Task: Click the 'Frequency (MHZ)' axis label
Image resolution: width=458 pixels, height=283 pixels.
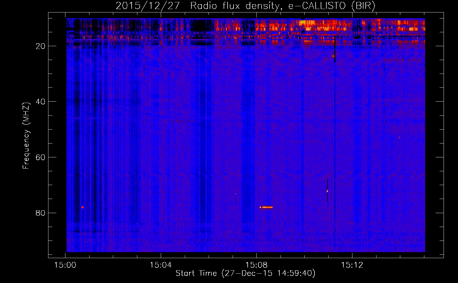Action: (26, 136)
